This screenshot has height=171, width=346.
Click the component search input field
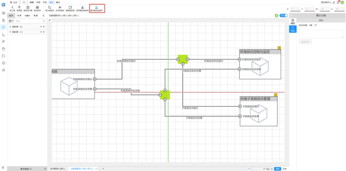[x=28, y=21]
